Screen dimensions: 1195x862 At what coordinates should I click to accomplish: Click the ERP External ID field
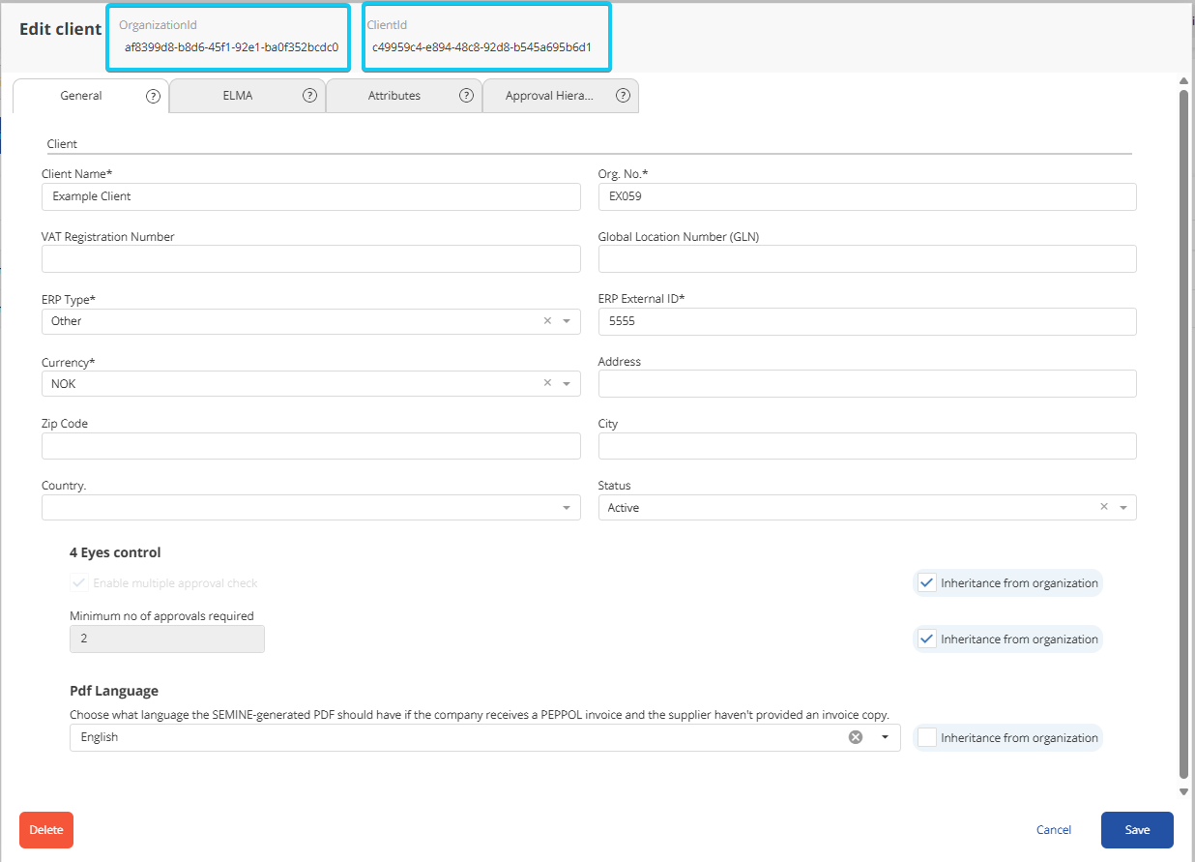[x=867, y=321]
